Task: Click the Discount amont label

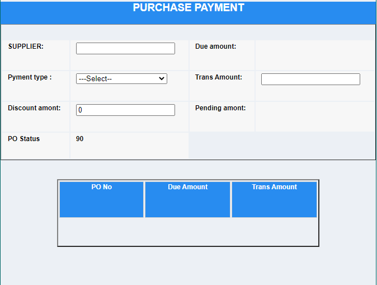Action: 34,108
